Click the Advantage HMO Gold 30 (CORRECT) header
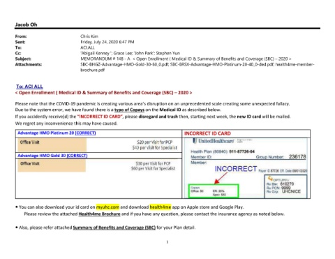The image size is (335, 259). (x=52, y=156)
